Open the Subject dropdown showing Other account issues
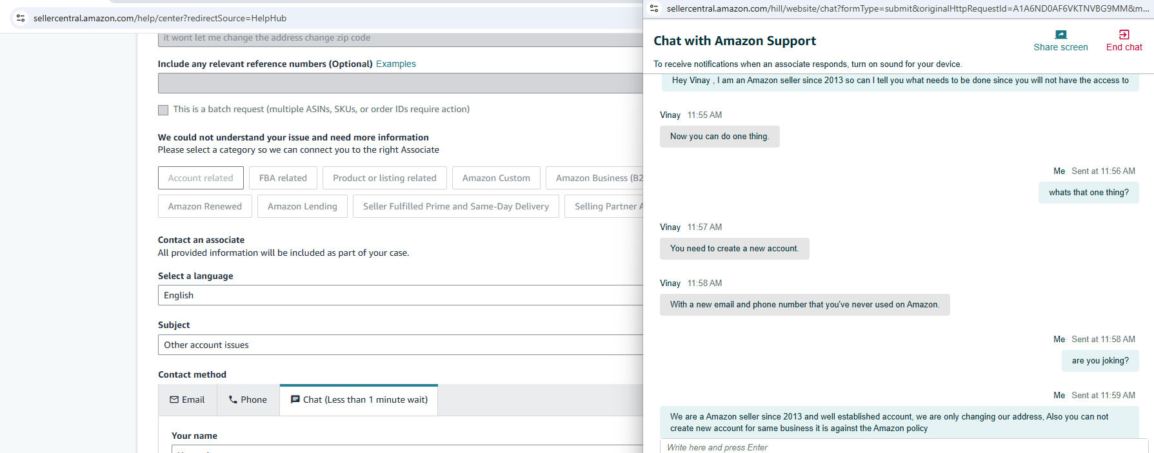 click(401, 345)
